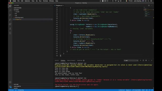Click the editor vertical scrollbar
The height and width of the screenshot is (91, 162).
click(153, 36)
